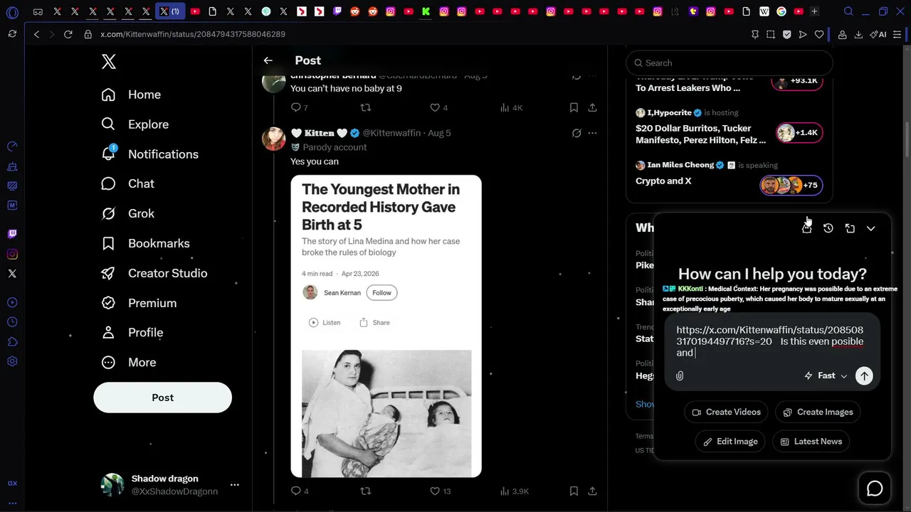Click Edit Image suggestion
The width and height of the screenshot is (911, 512).
point(730,442)
